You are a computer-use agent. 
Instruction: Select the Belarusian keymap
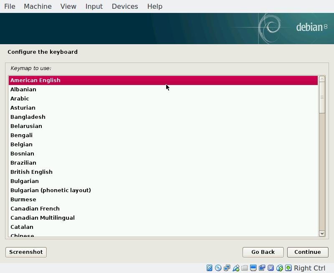coord(163,126)
